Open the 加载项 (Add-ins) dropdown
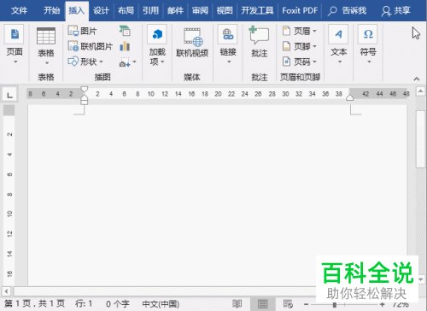This screenshot has height=311, width=427. tap(157, 45)
